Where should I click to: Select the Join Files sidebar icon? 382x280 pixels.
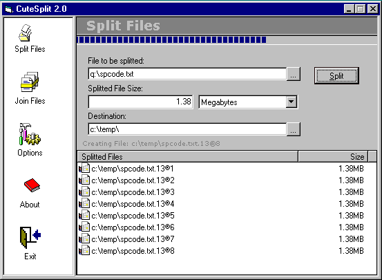coord(30,82)
